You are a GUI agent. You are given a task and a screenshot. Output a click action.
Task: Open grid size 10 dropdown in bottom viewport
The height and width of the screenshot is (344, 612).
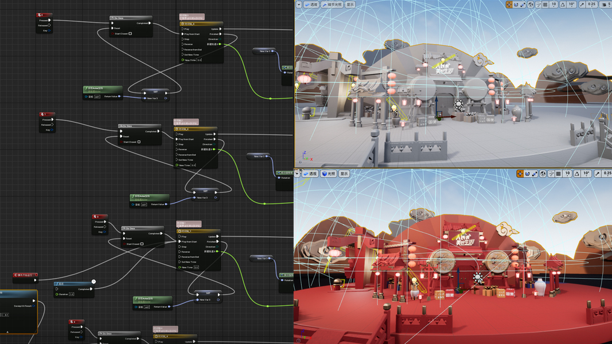567,174
